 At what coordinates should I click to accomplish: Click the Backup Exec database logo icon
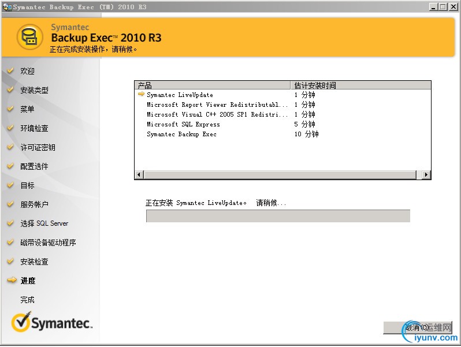(x=30, y=38)
